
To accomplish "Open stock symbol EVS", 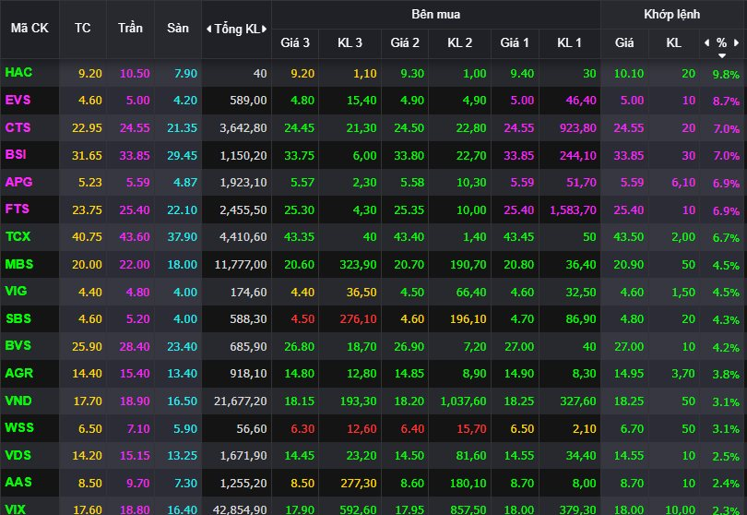I will pos(18,100).
